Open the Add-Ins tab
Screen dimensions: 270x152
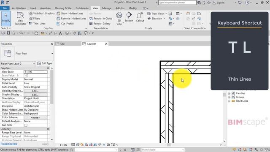(x=120, y=8)
